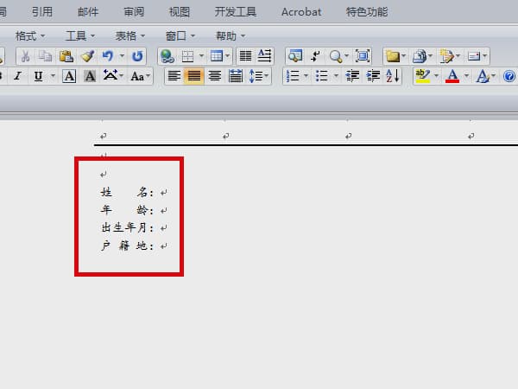Click the envelope mail icon
Screen dimensions: 518x389
coord(474,56)
